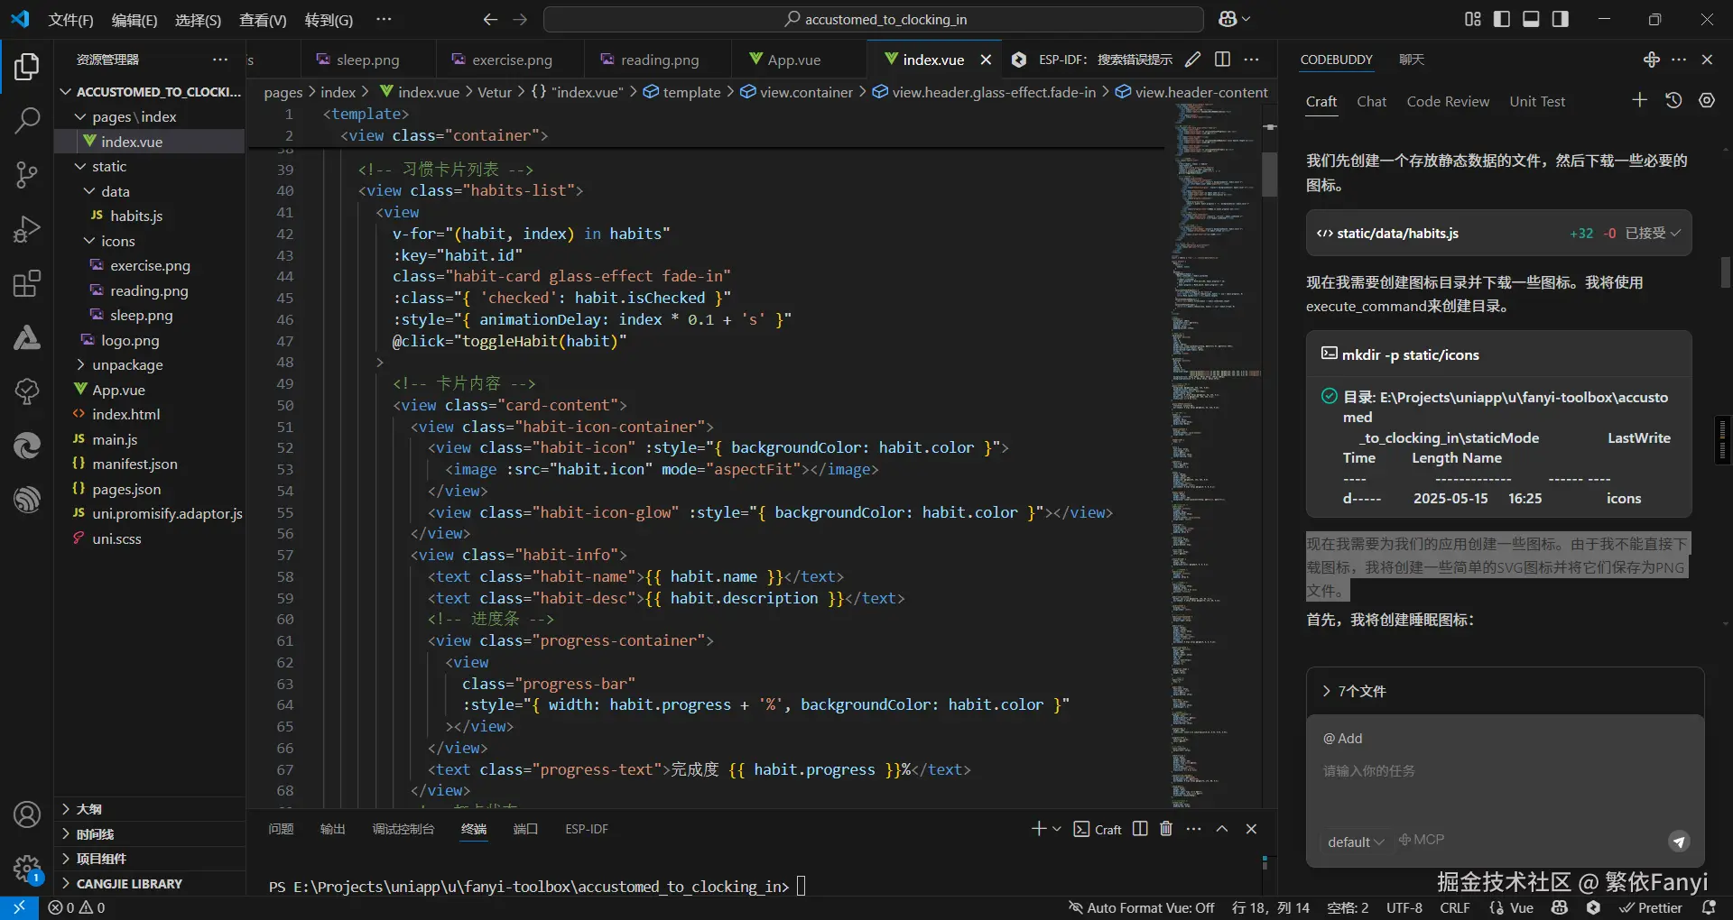Click the Manage gear icon
The image size is (1733, 920).
coord(27,869)
